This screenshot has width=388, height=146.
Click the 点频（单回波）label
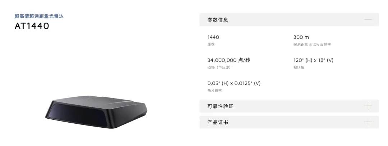(219, 67)
